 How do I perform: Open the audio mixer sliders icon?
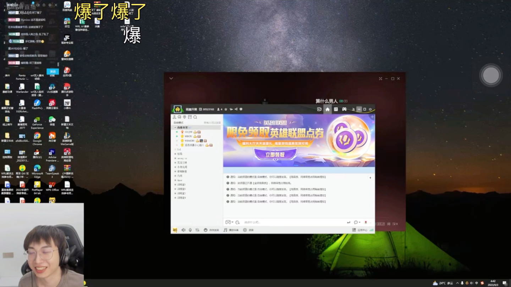[x=197, y=230]
